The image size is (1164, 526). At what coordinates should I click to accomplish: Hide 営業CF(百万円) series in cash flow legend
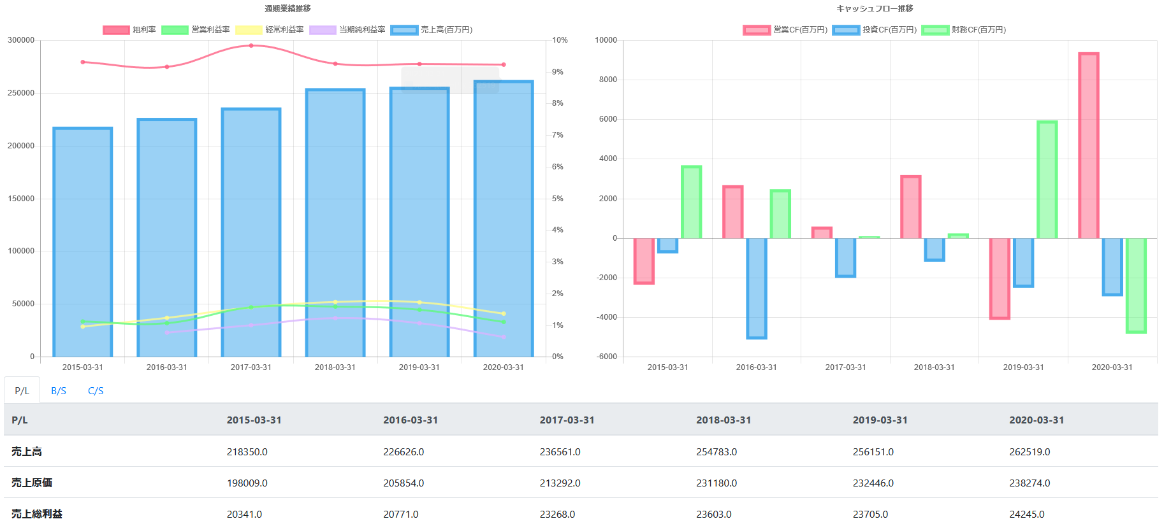point(785,30)
